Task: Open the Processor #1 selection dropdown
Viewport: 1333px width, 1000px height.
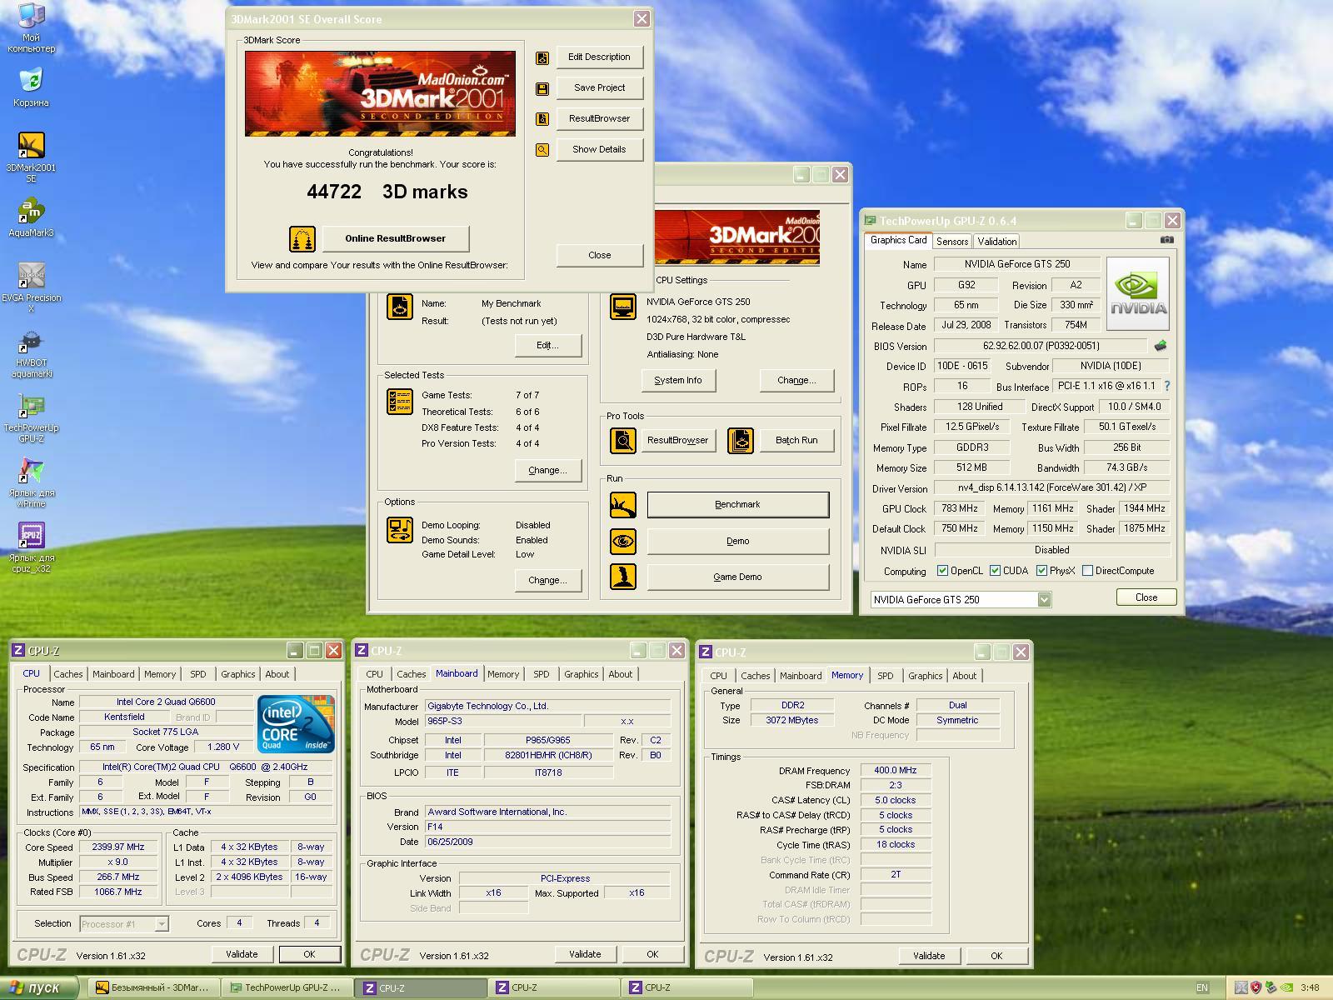Action: (x=162, y=923)
